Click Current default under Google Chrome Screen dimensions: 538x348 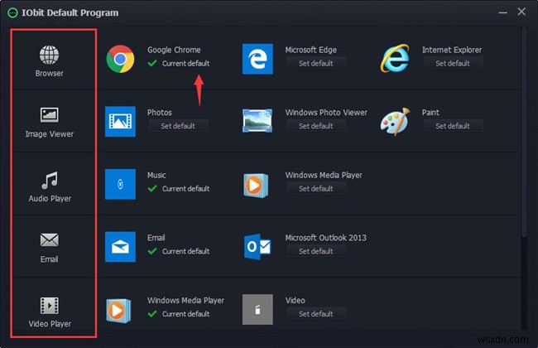pos(185,64)
